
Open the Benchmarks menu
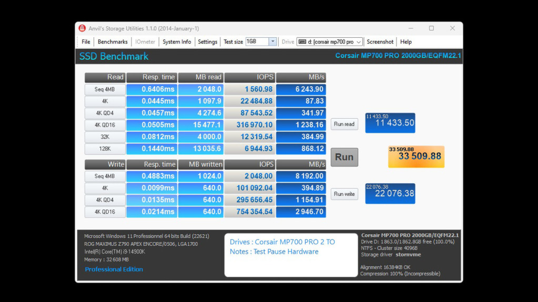(x=113, y=42)
